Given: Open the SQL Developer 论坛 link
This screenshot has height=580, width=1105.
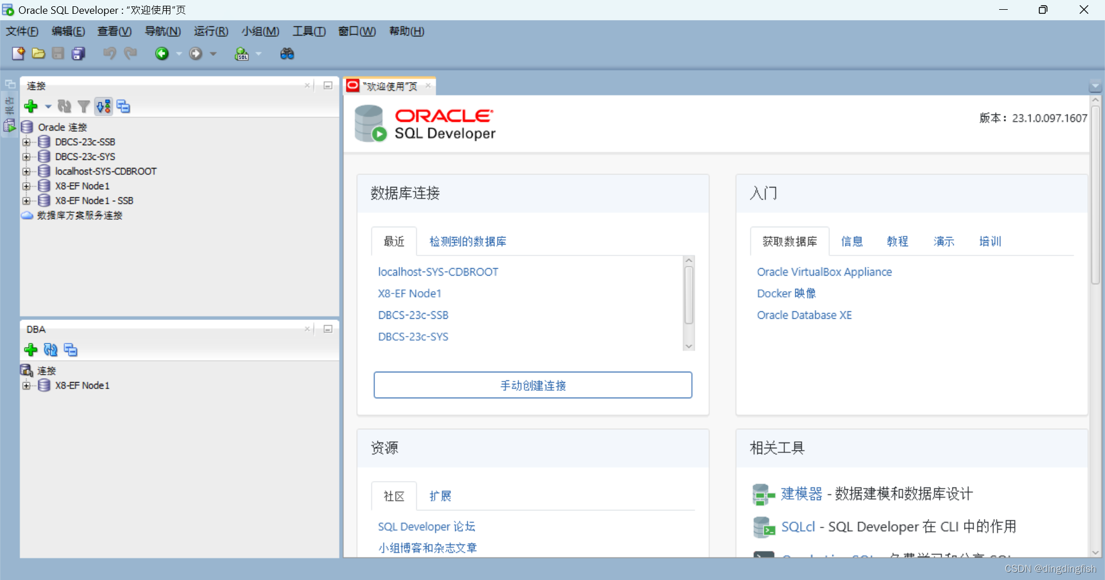Looking at the screenshot, I should click(x=426, y=526).
